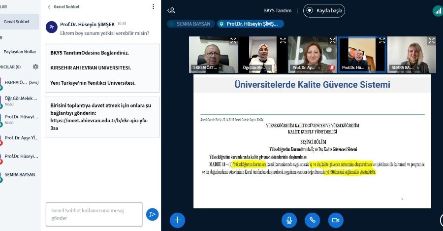Select Öğr.Gör.Melek user
Image resolution: width=443 pixels, height=231 pixels.
pyautogui.click(x=20, y=101)
